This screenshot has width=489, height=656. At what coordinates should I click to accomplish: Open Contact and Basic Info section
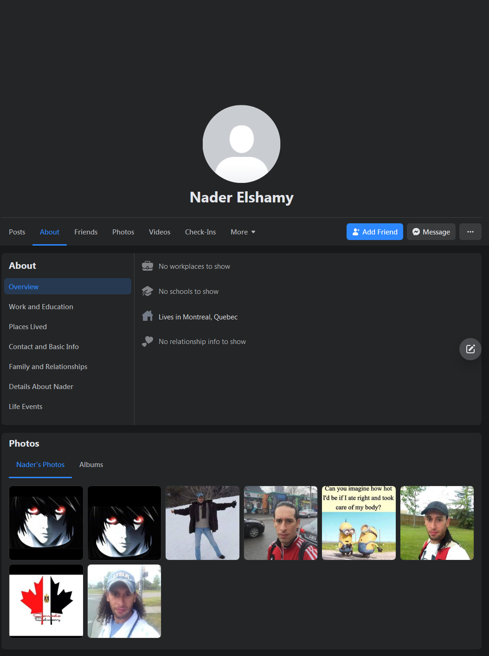click(x=68, y=346)
